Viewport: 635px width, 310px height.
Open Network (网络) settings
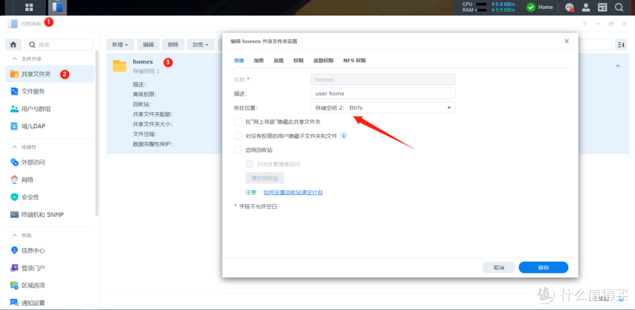tap(49, 179)
